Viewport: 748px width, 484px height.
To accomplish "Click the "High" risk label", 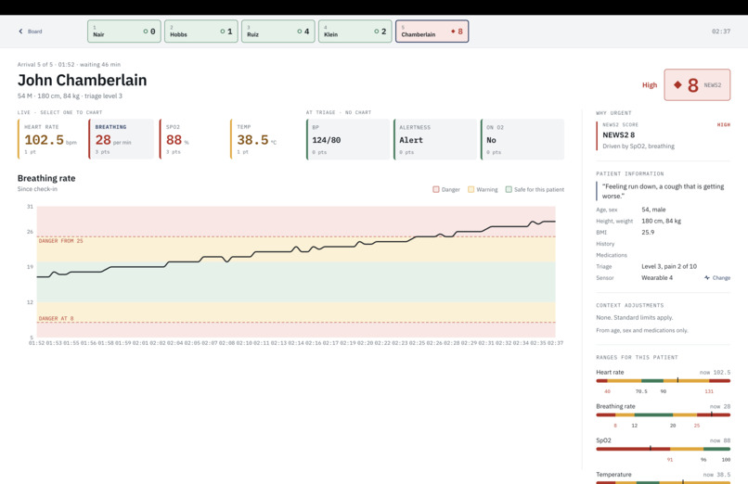I will pyautogui.click(x=650, y=85).
